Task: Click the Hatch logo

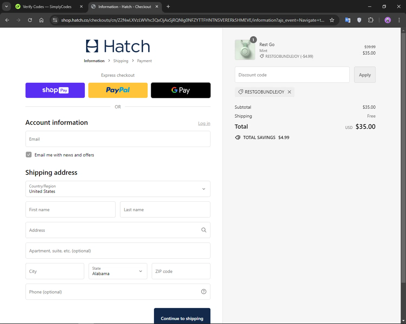Action: [118, 46]
